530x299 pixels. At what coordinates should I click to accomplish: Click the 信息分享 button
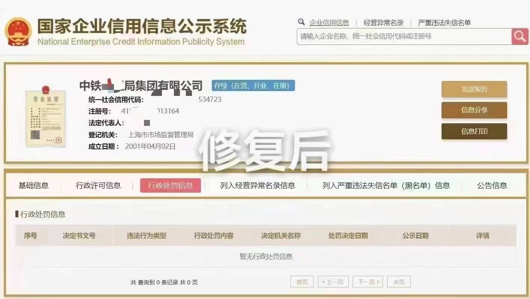[x=474, y=110]
